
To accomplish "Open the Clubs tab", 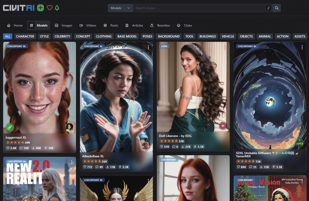I will (184, 26).
